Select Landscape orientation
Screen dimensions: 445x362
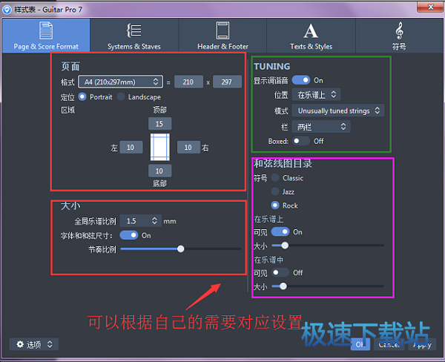click(x=121, y=97)
